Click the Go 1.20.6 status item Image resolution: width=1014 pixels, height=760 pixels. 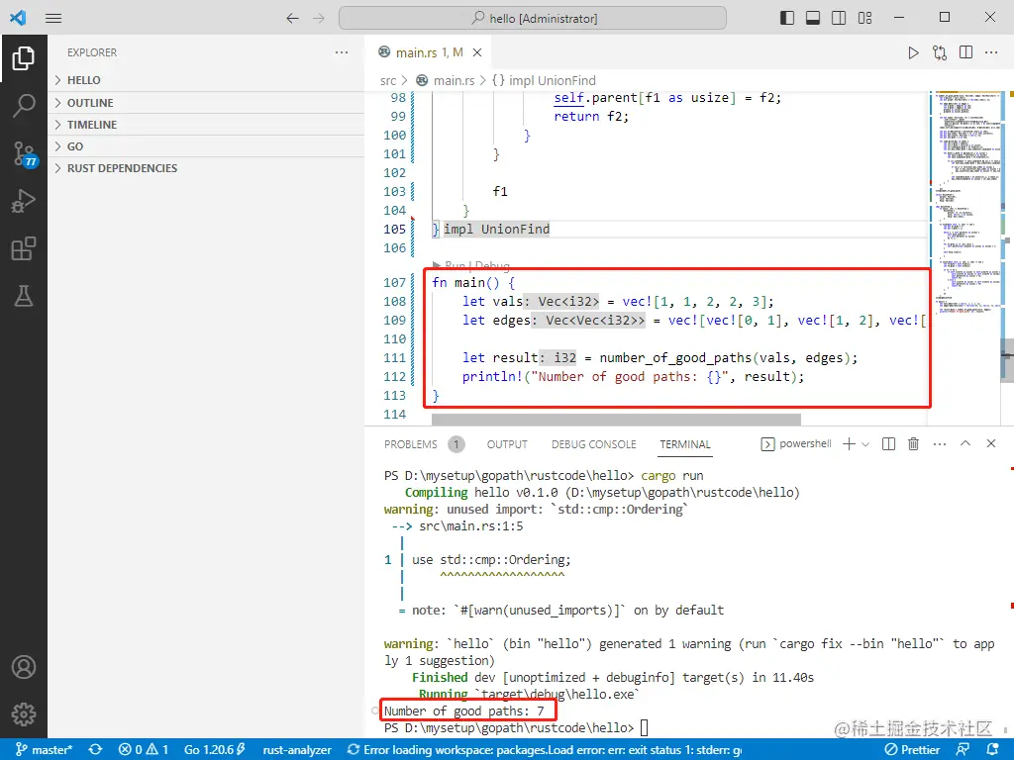215,750
